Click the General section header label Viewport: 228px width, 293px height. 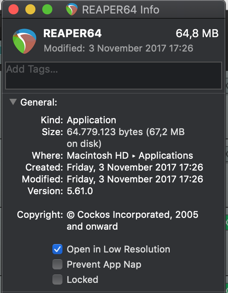[39, 103]
